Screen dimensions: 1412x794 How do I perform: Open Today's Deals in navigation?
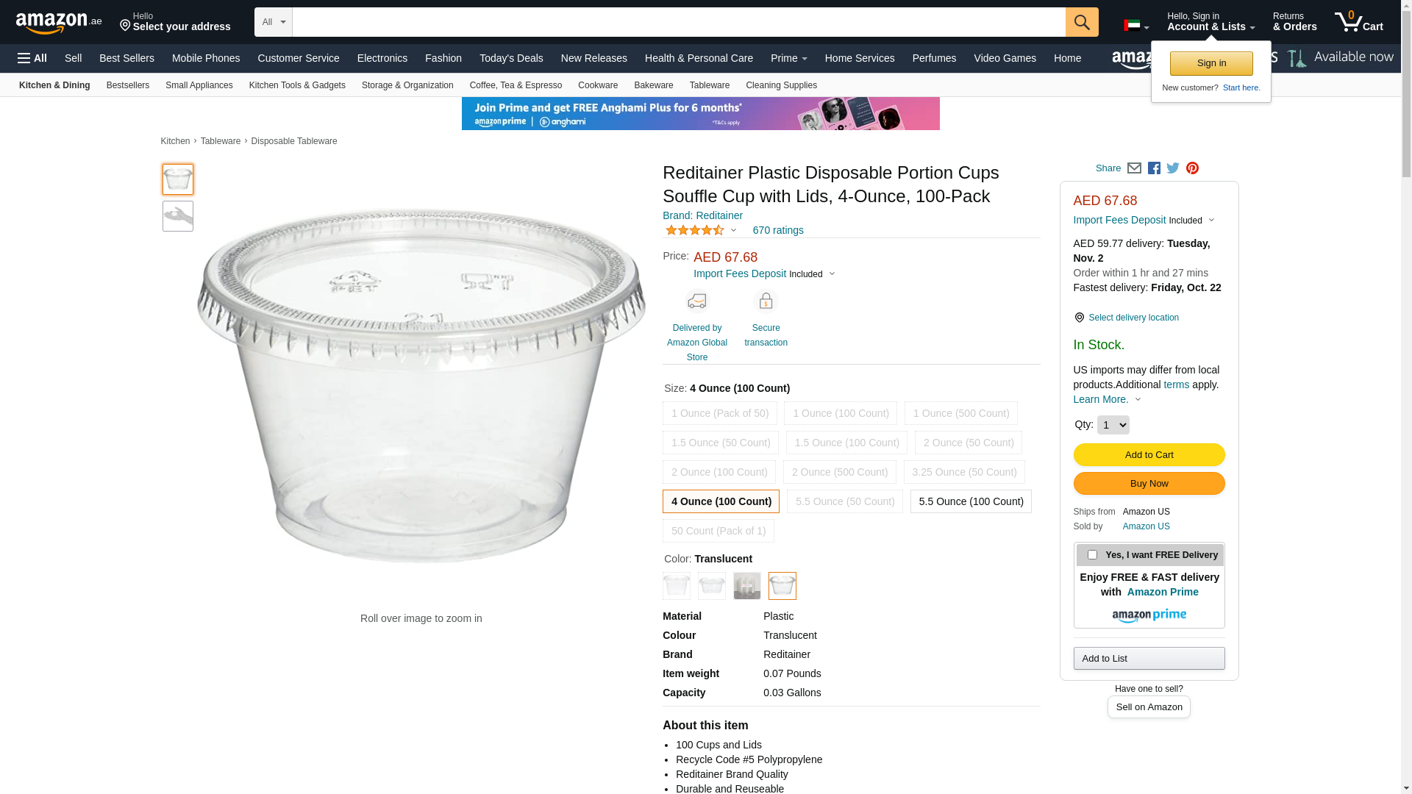tap(511, 58)
